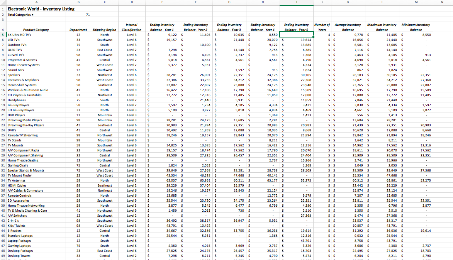Select the empty Year 5 cell for 4K Ultra HD TV's
This screenshot has width=453, height=260.
pos(297,35)
